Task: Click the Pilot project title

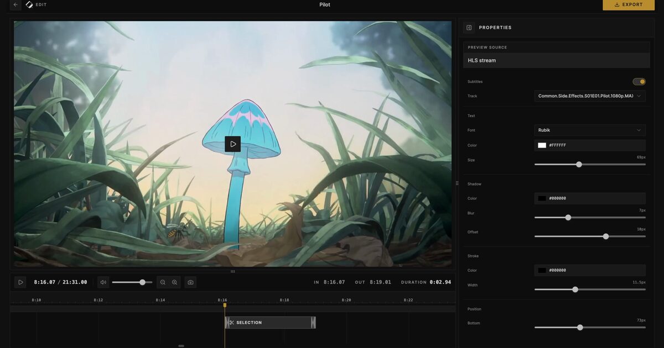Action: tap(325, 4)
